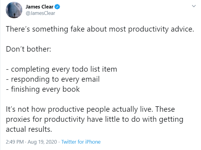Click the "Don't bother:" line
The image size is (201, 150).
click(x=28, y=49)
